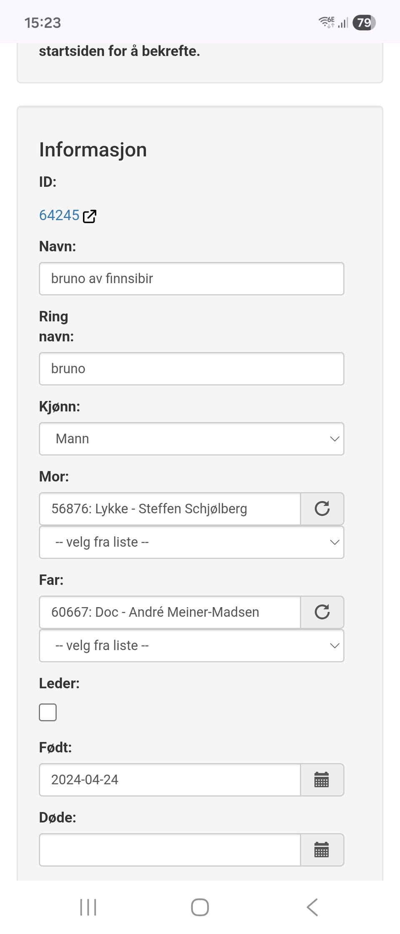Open the ID link 64245
This screenshot has width=400, height=934.
(59, 215)
